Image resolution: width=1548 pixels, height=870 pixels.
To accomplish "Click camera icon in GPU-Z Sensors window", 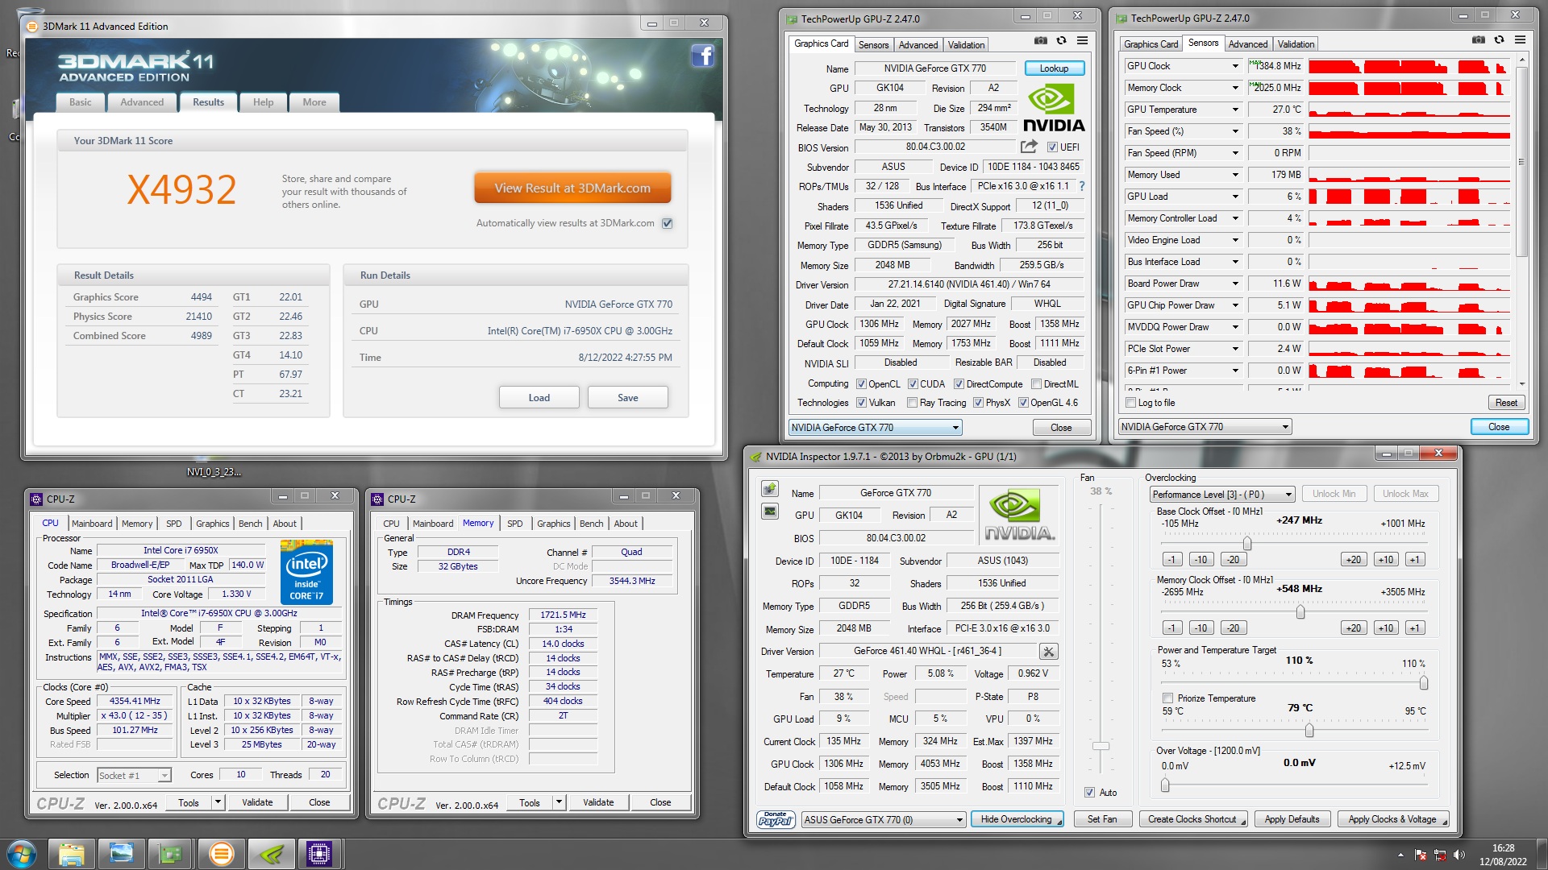I will 1478,39.
